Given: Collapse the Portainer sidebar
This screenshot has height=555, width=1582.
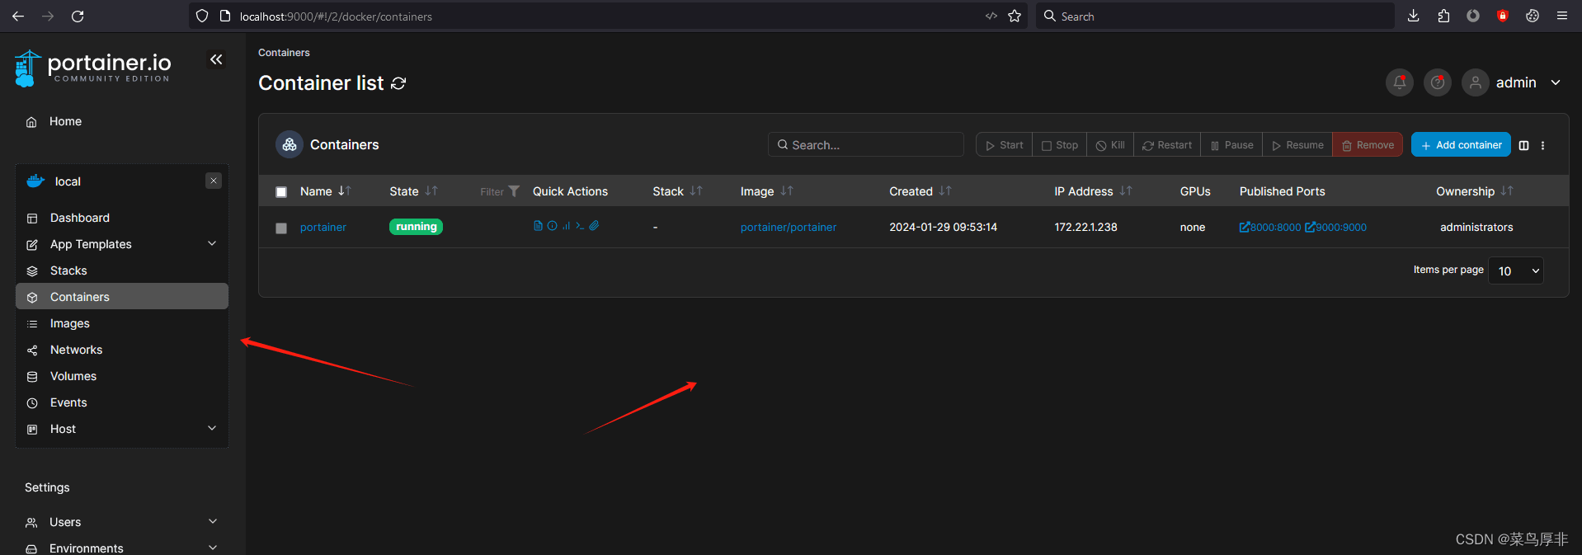Looking at the screenshot, I should point(216,59).
